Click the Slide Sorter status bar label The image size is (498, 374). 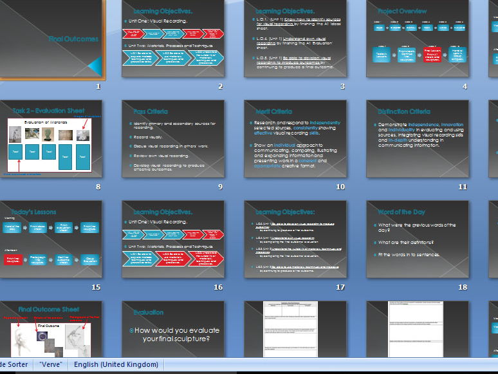click(x=14, y=364)
